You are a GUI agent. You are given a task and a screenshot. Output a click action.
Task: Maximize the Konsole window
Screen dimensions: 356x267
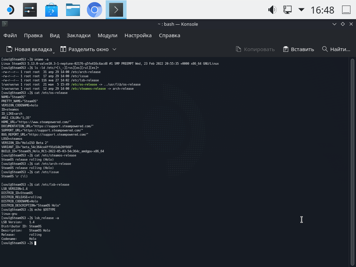click(x=342, y=24)
